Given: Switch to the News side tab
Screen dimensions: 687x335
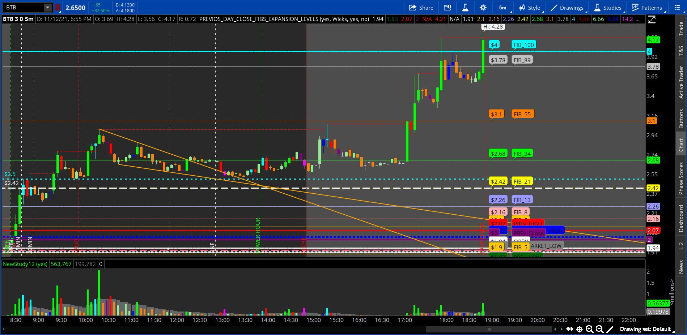Looking at the screenshot, I should [681, 267].
